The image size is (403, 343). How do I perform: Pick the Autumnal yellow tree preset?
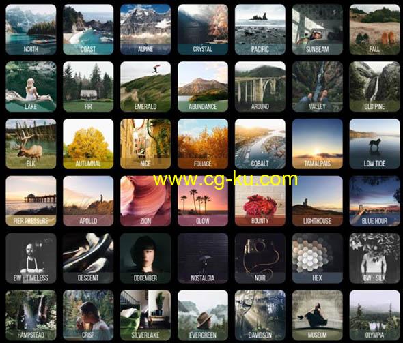[x=88, y=144]
